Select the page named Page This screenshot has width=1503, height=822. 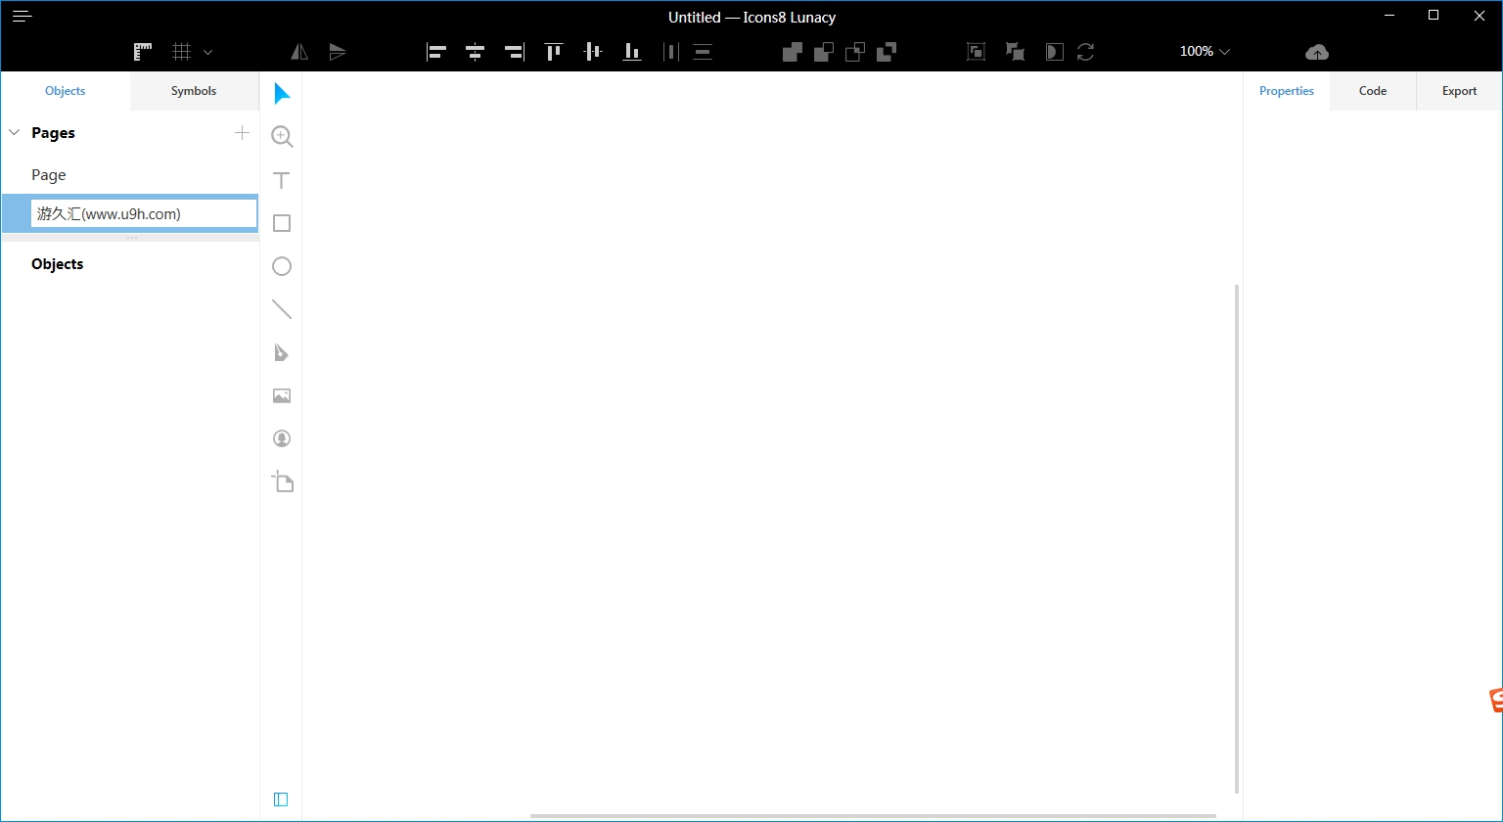130,174
